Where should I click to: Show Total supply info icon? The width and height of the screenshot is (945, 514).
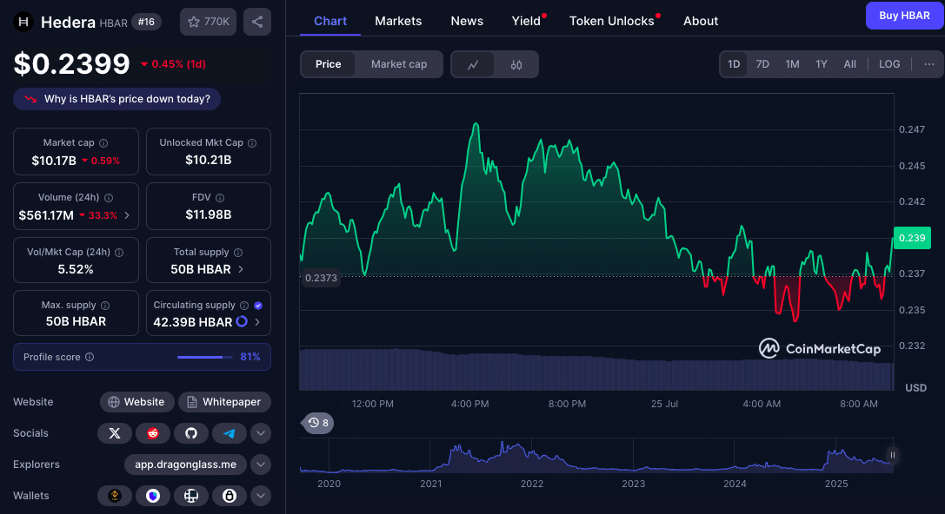click(238, 253)
